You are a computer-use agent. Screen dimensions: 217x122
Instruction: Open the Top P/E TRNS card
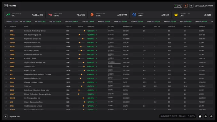[150, 15]
